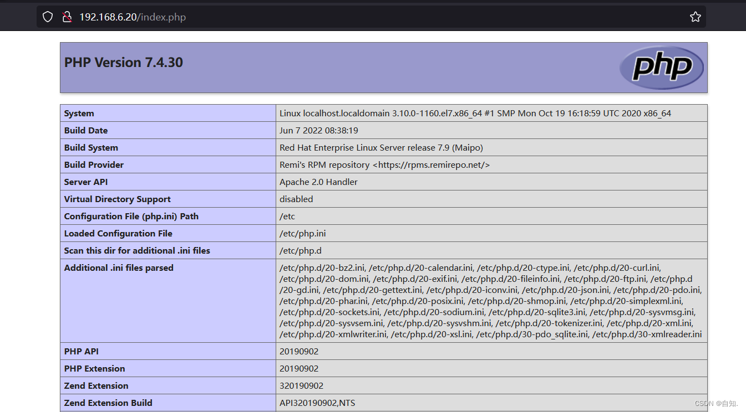Viewport: 746px width, 412px height.
Task: Click the Virtual Directory Support disabled value
Action: [296, 199]
